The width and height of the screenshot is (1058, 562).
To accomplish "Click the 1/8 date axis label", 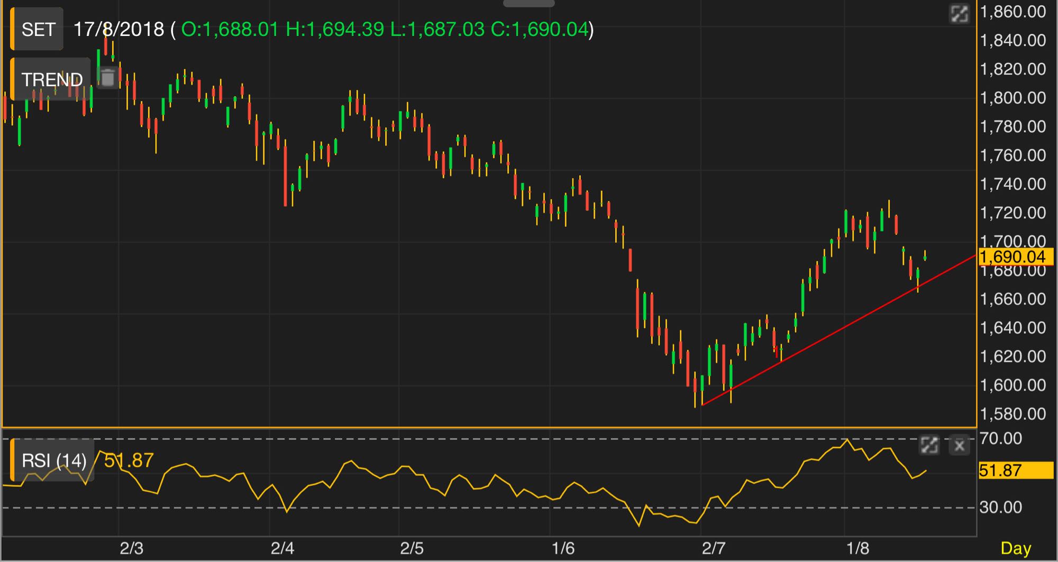I will 858,548.
